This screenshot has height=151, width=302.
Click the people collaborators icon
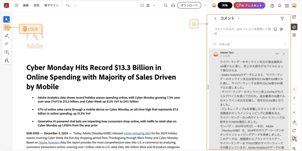[148, 5]
